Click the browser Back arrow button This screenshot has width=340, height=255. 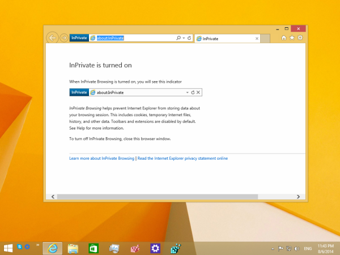(52, 38)
